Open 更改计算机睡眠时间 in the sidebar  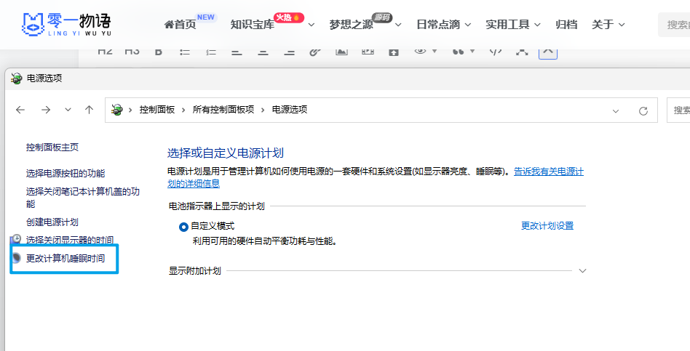click(66, 259)
